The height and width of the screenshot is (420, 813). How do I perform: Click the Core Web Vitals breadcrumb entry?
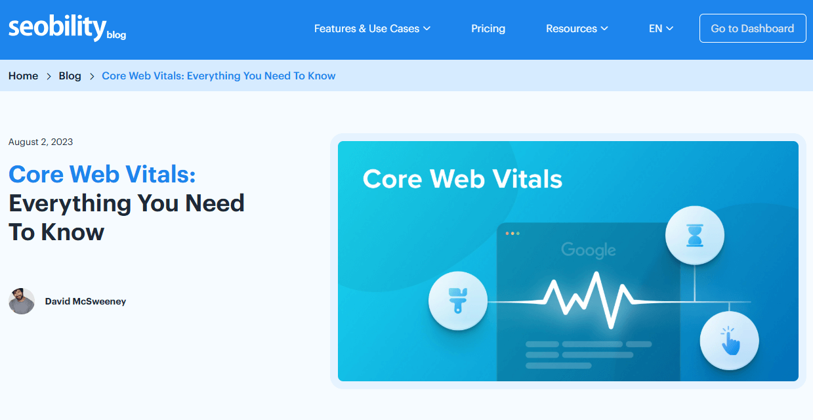[x=219, y=75]
